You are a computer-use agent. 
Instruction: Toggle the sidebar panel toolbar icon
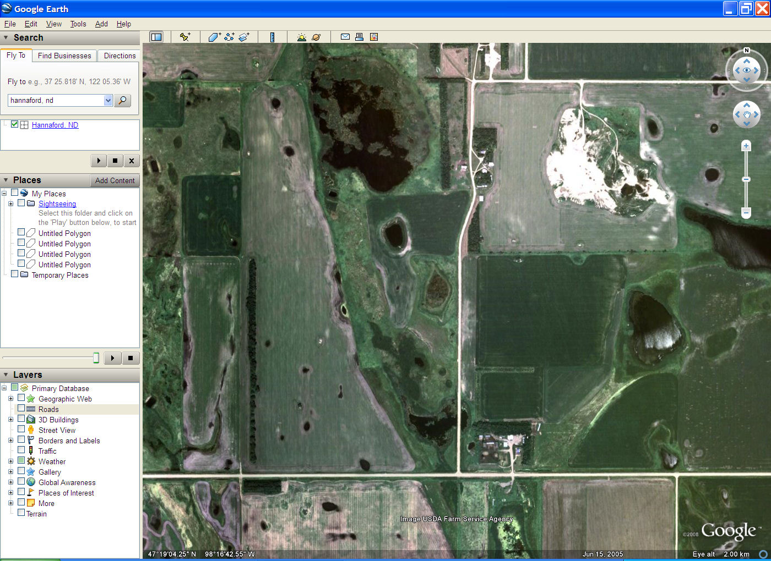pos(156,37)
